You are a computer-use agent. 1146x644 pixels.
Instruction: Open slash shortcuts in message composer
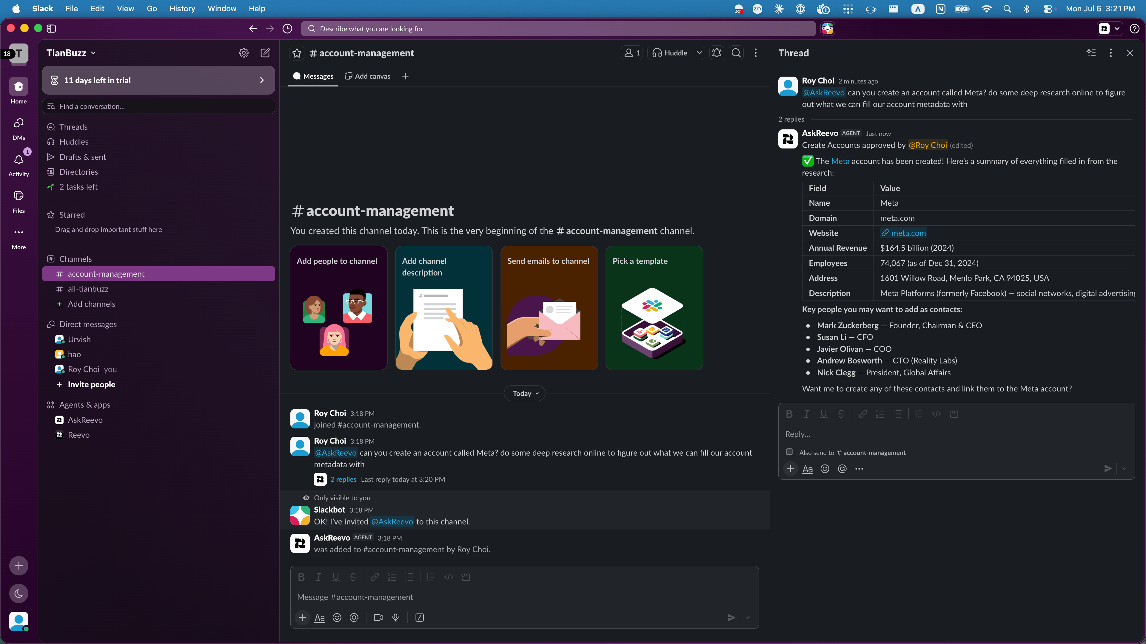coord(420,617)
